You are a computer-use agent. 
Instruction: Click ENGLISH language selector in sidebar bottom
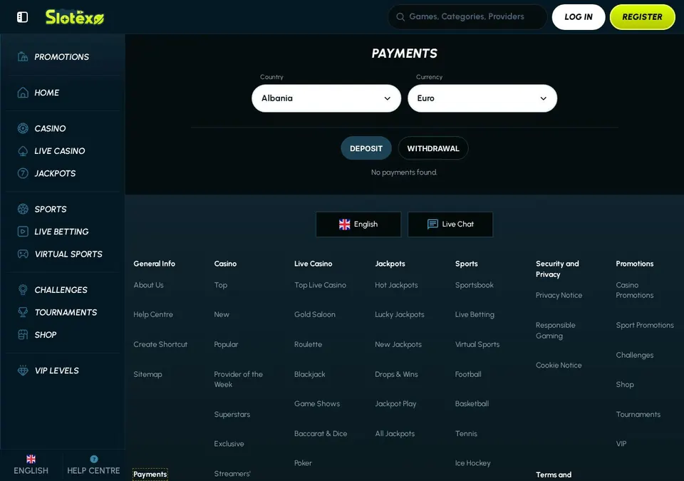tap(31, 465)
